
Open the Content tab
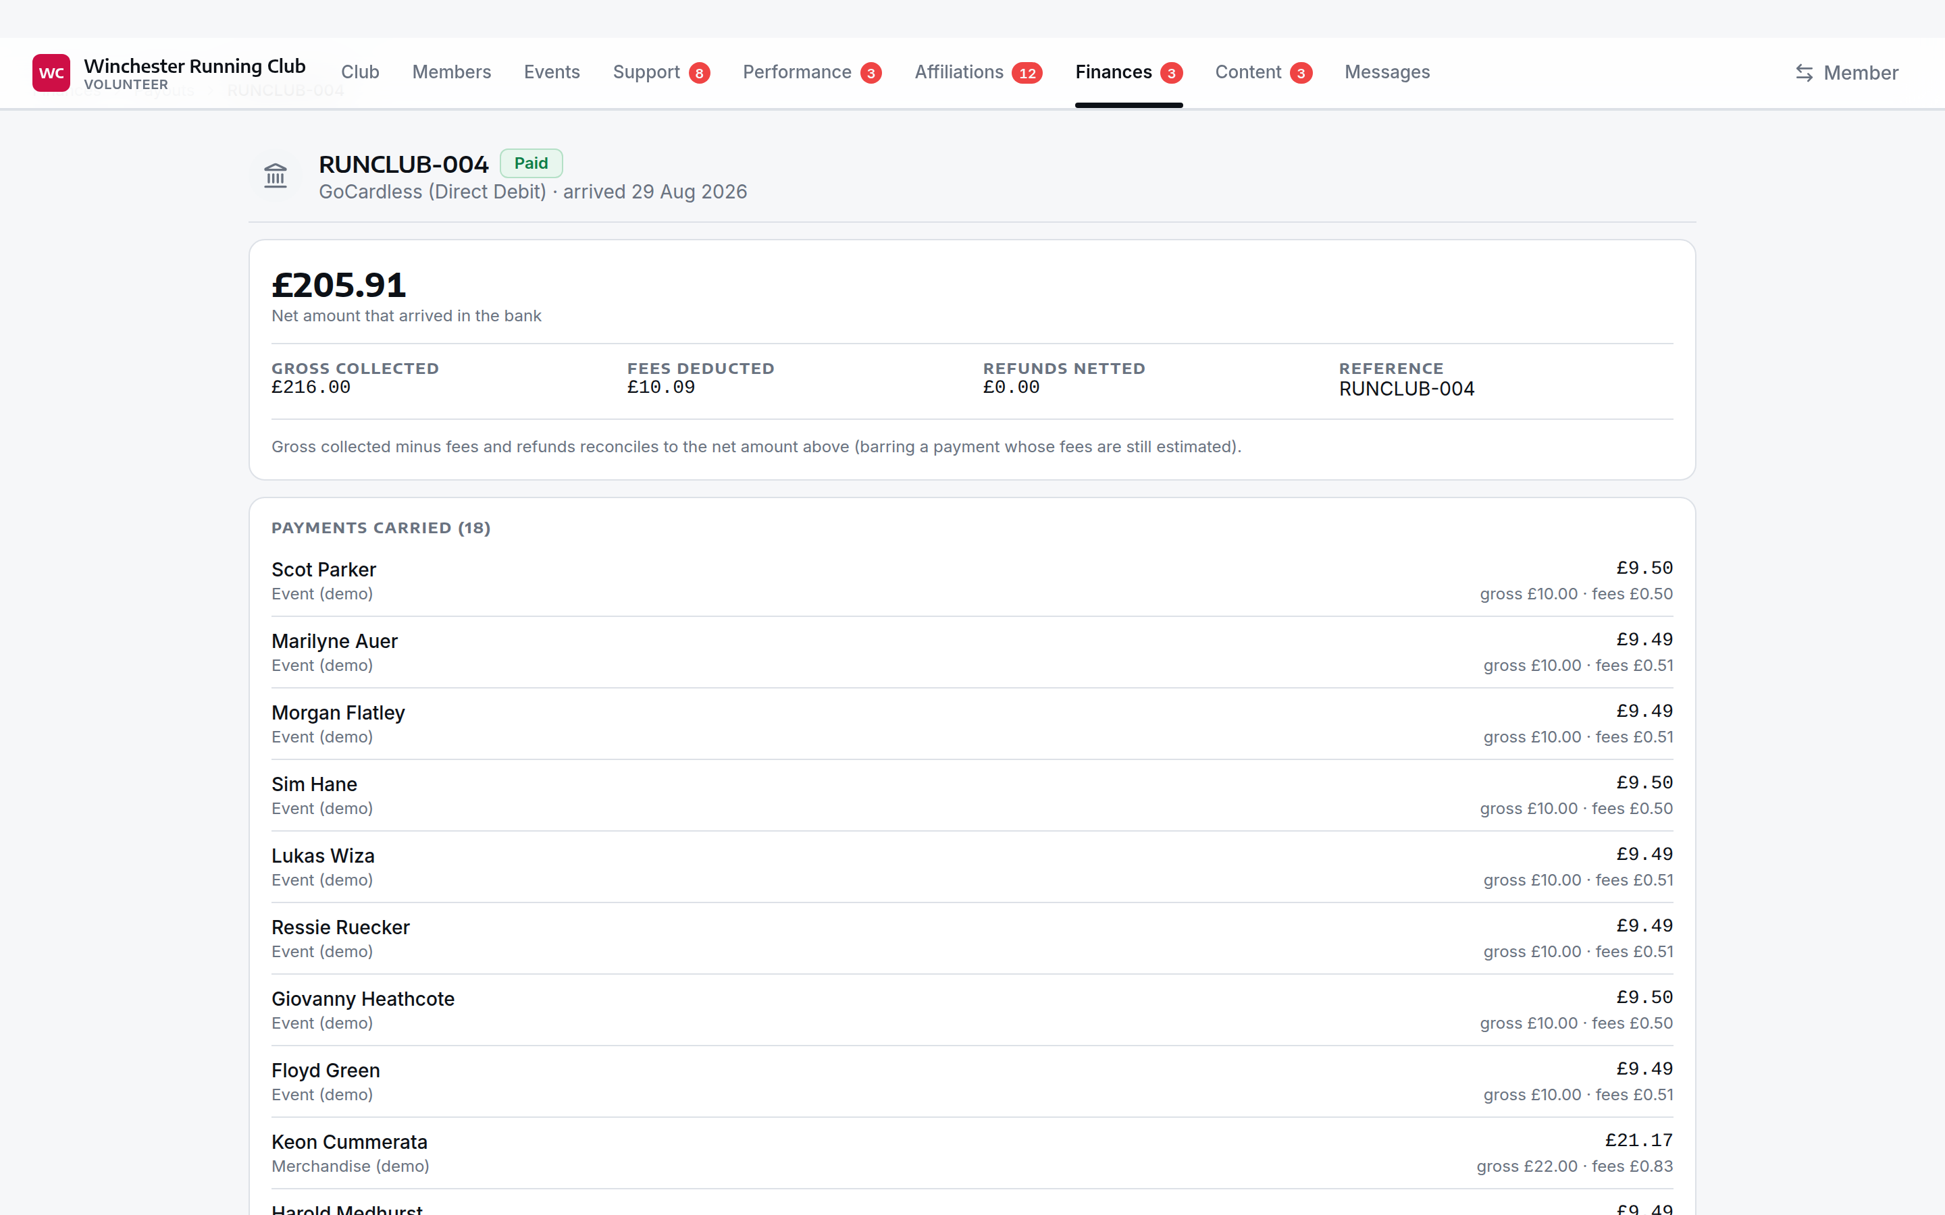(x=1264, y=72)
